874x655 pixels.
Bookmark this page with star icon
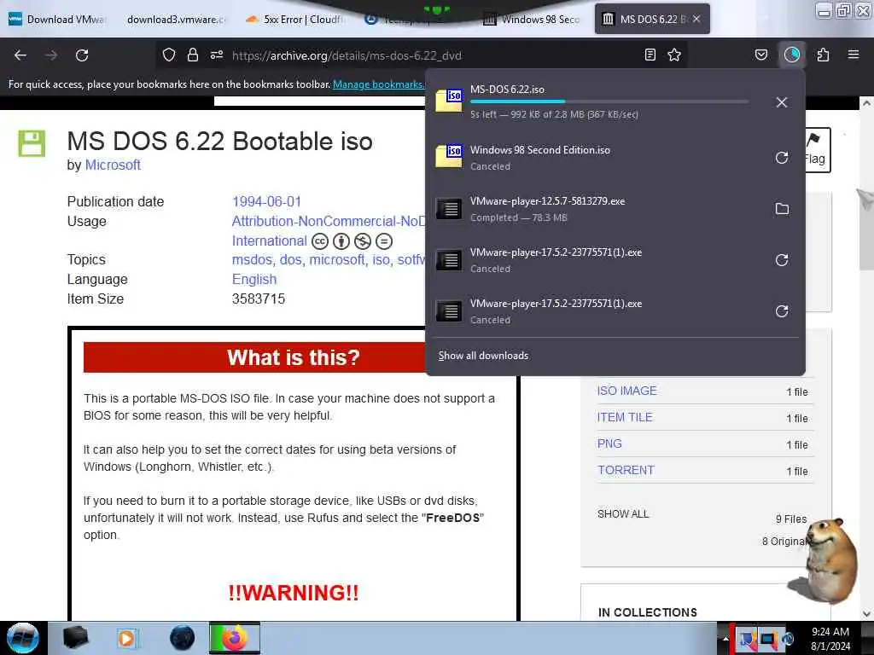(674, 55)
